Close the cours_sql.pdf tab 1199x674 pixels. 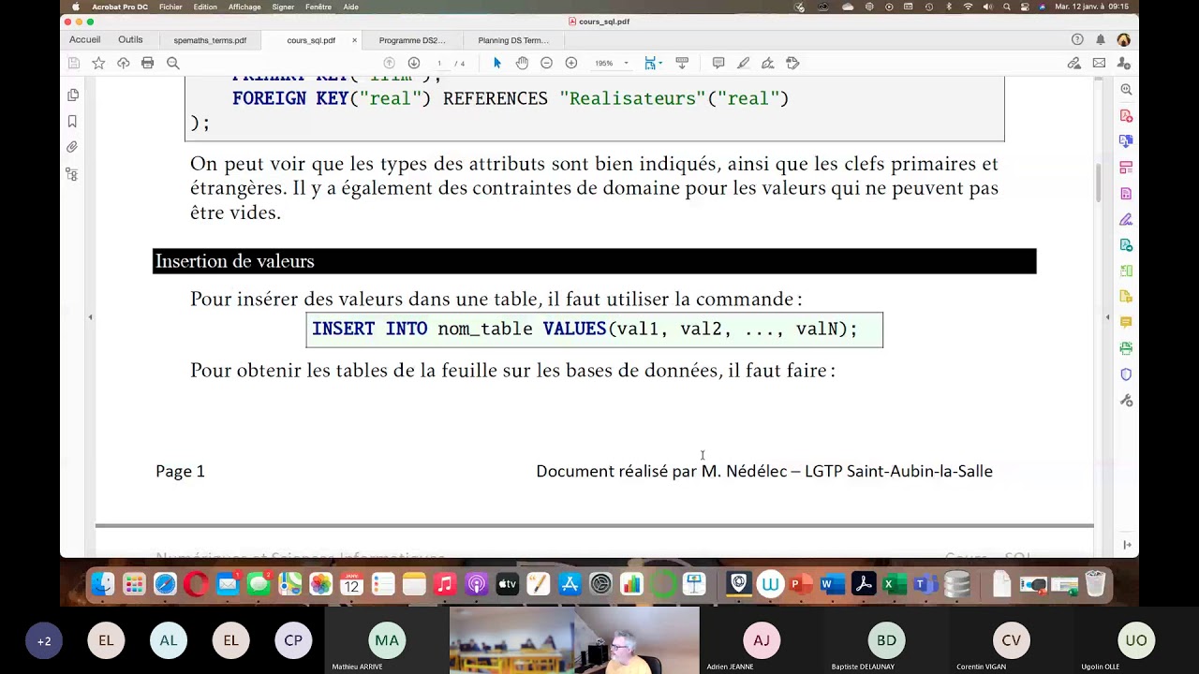(354, 40)
